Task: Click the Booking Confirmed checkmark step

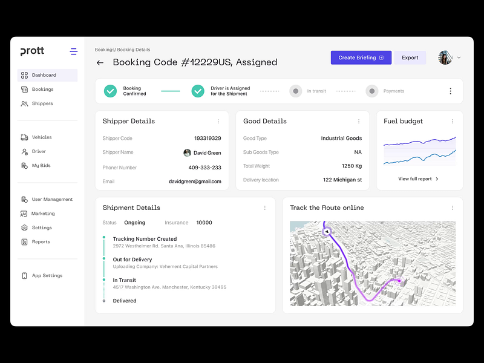Action: point(111,91)
